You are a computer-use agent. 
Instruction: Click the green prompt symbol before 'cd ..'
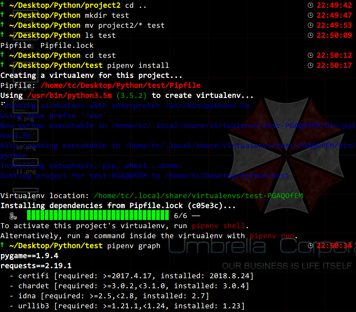pyautogui.click(x=2, y=4)
